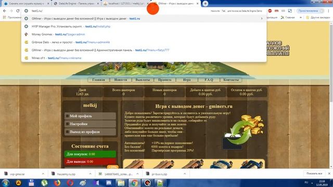Open Главная site menu item

pyautogui.click(x=98, y=80)
